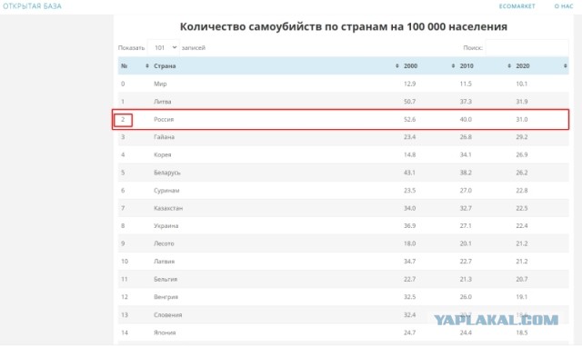Click Беларусь 2000 value 43.1
Screen dimensions: 582x347
click(x=410, y=173)
